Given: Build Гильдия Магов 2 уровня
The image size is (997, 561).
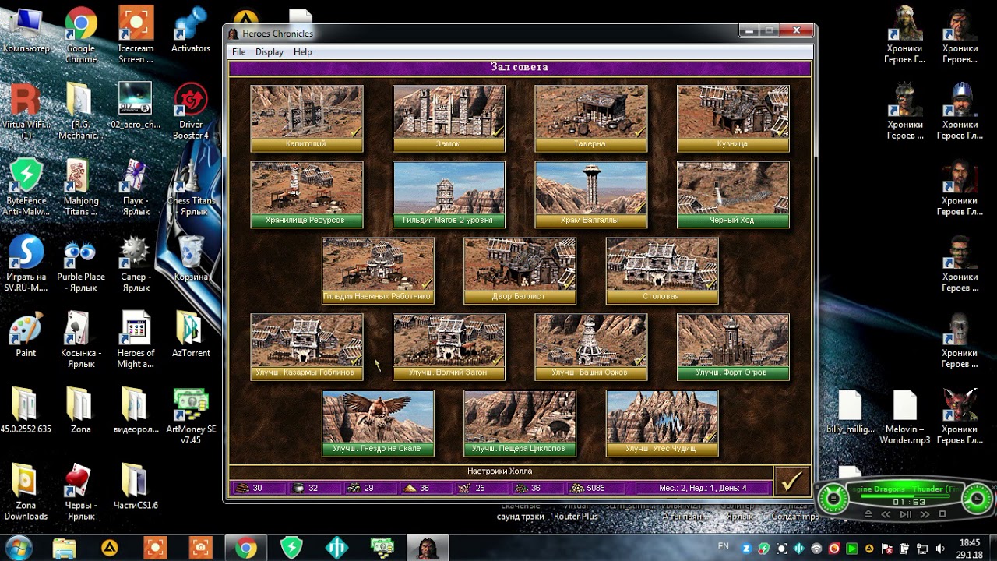Looking at the screenshot, I should tap(449, 195).
